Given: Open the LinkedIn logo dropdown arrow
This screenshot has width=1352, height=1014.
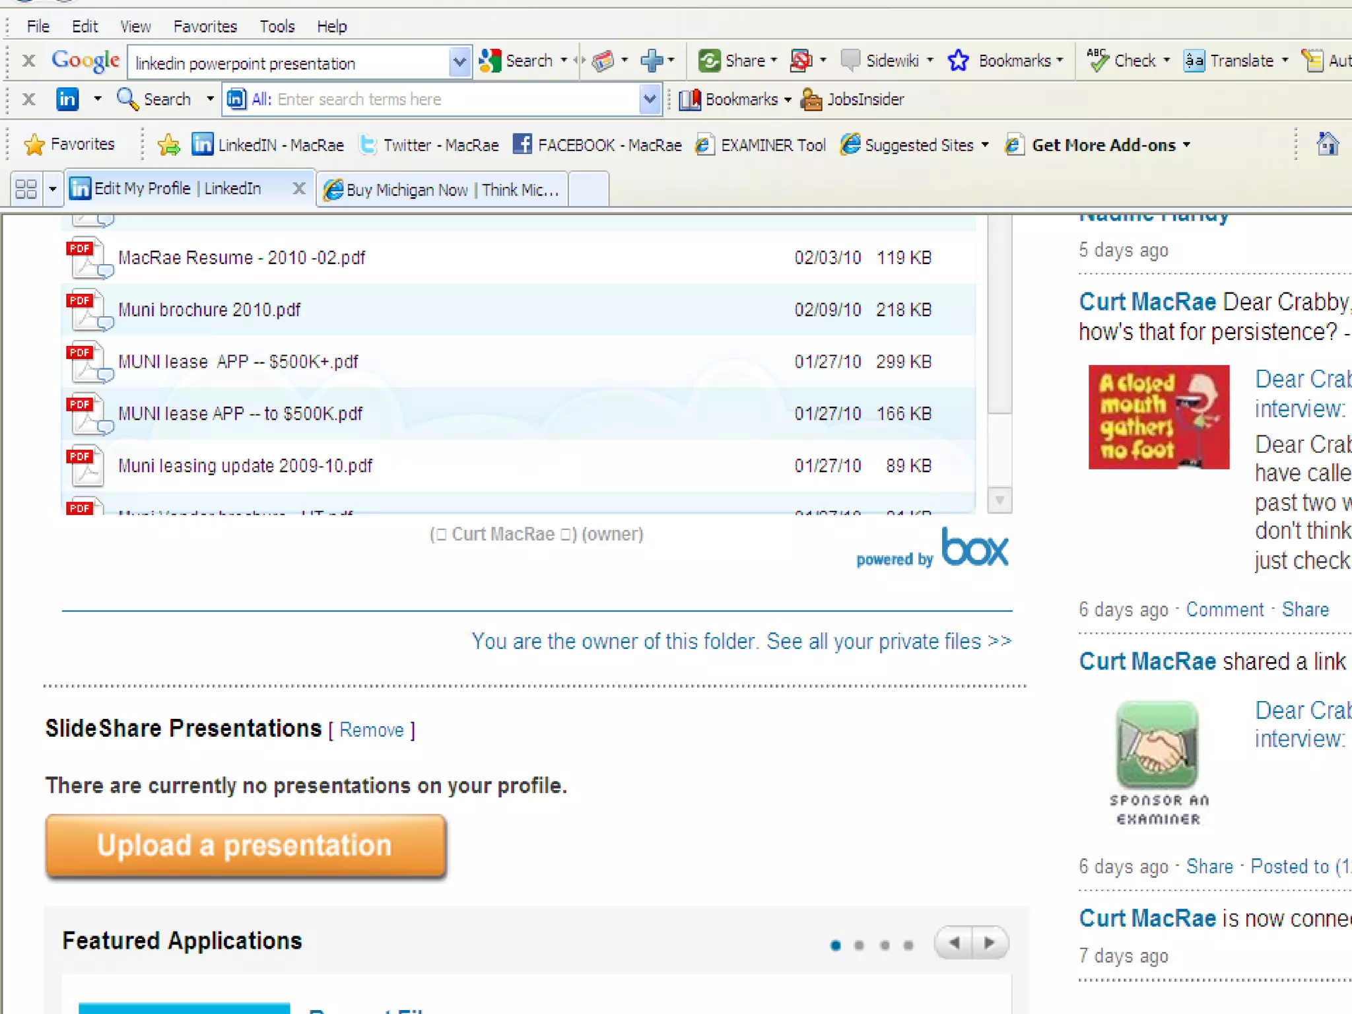Looking at the screenshot, I should [x=98, y=99].
